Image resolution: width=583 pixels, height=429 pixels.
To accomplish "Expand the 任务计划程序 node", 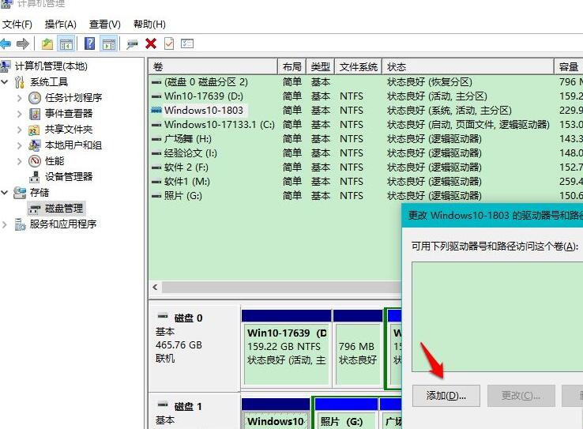I will (x=20, y=98).
